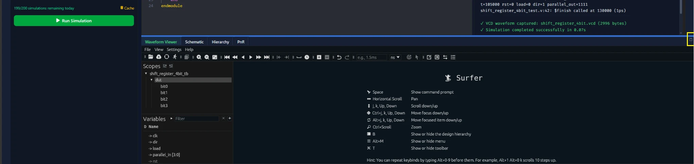Open the View menu
The width and height of the screenshot is (694, 164).
coord(159,49)
